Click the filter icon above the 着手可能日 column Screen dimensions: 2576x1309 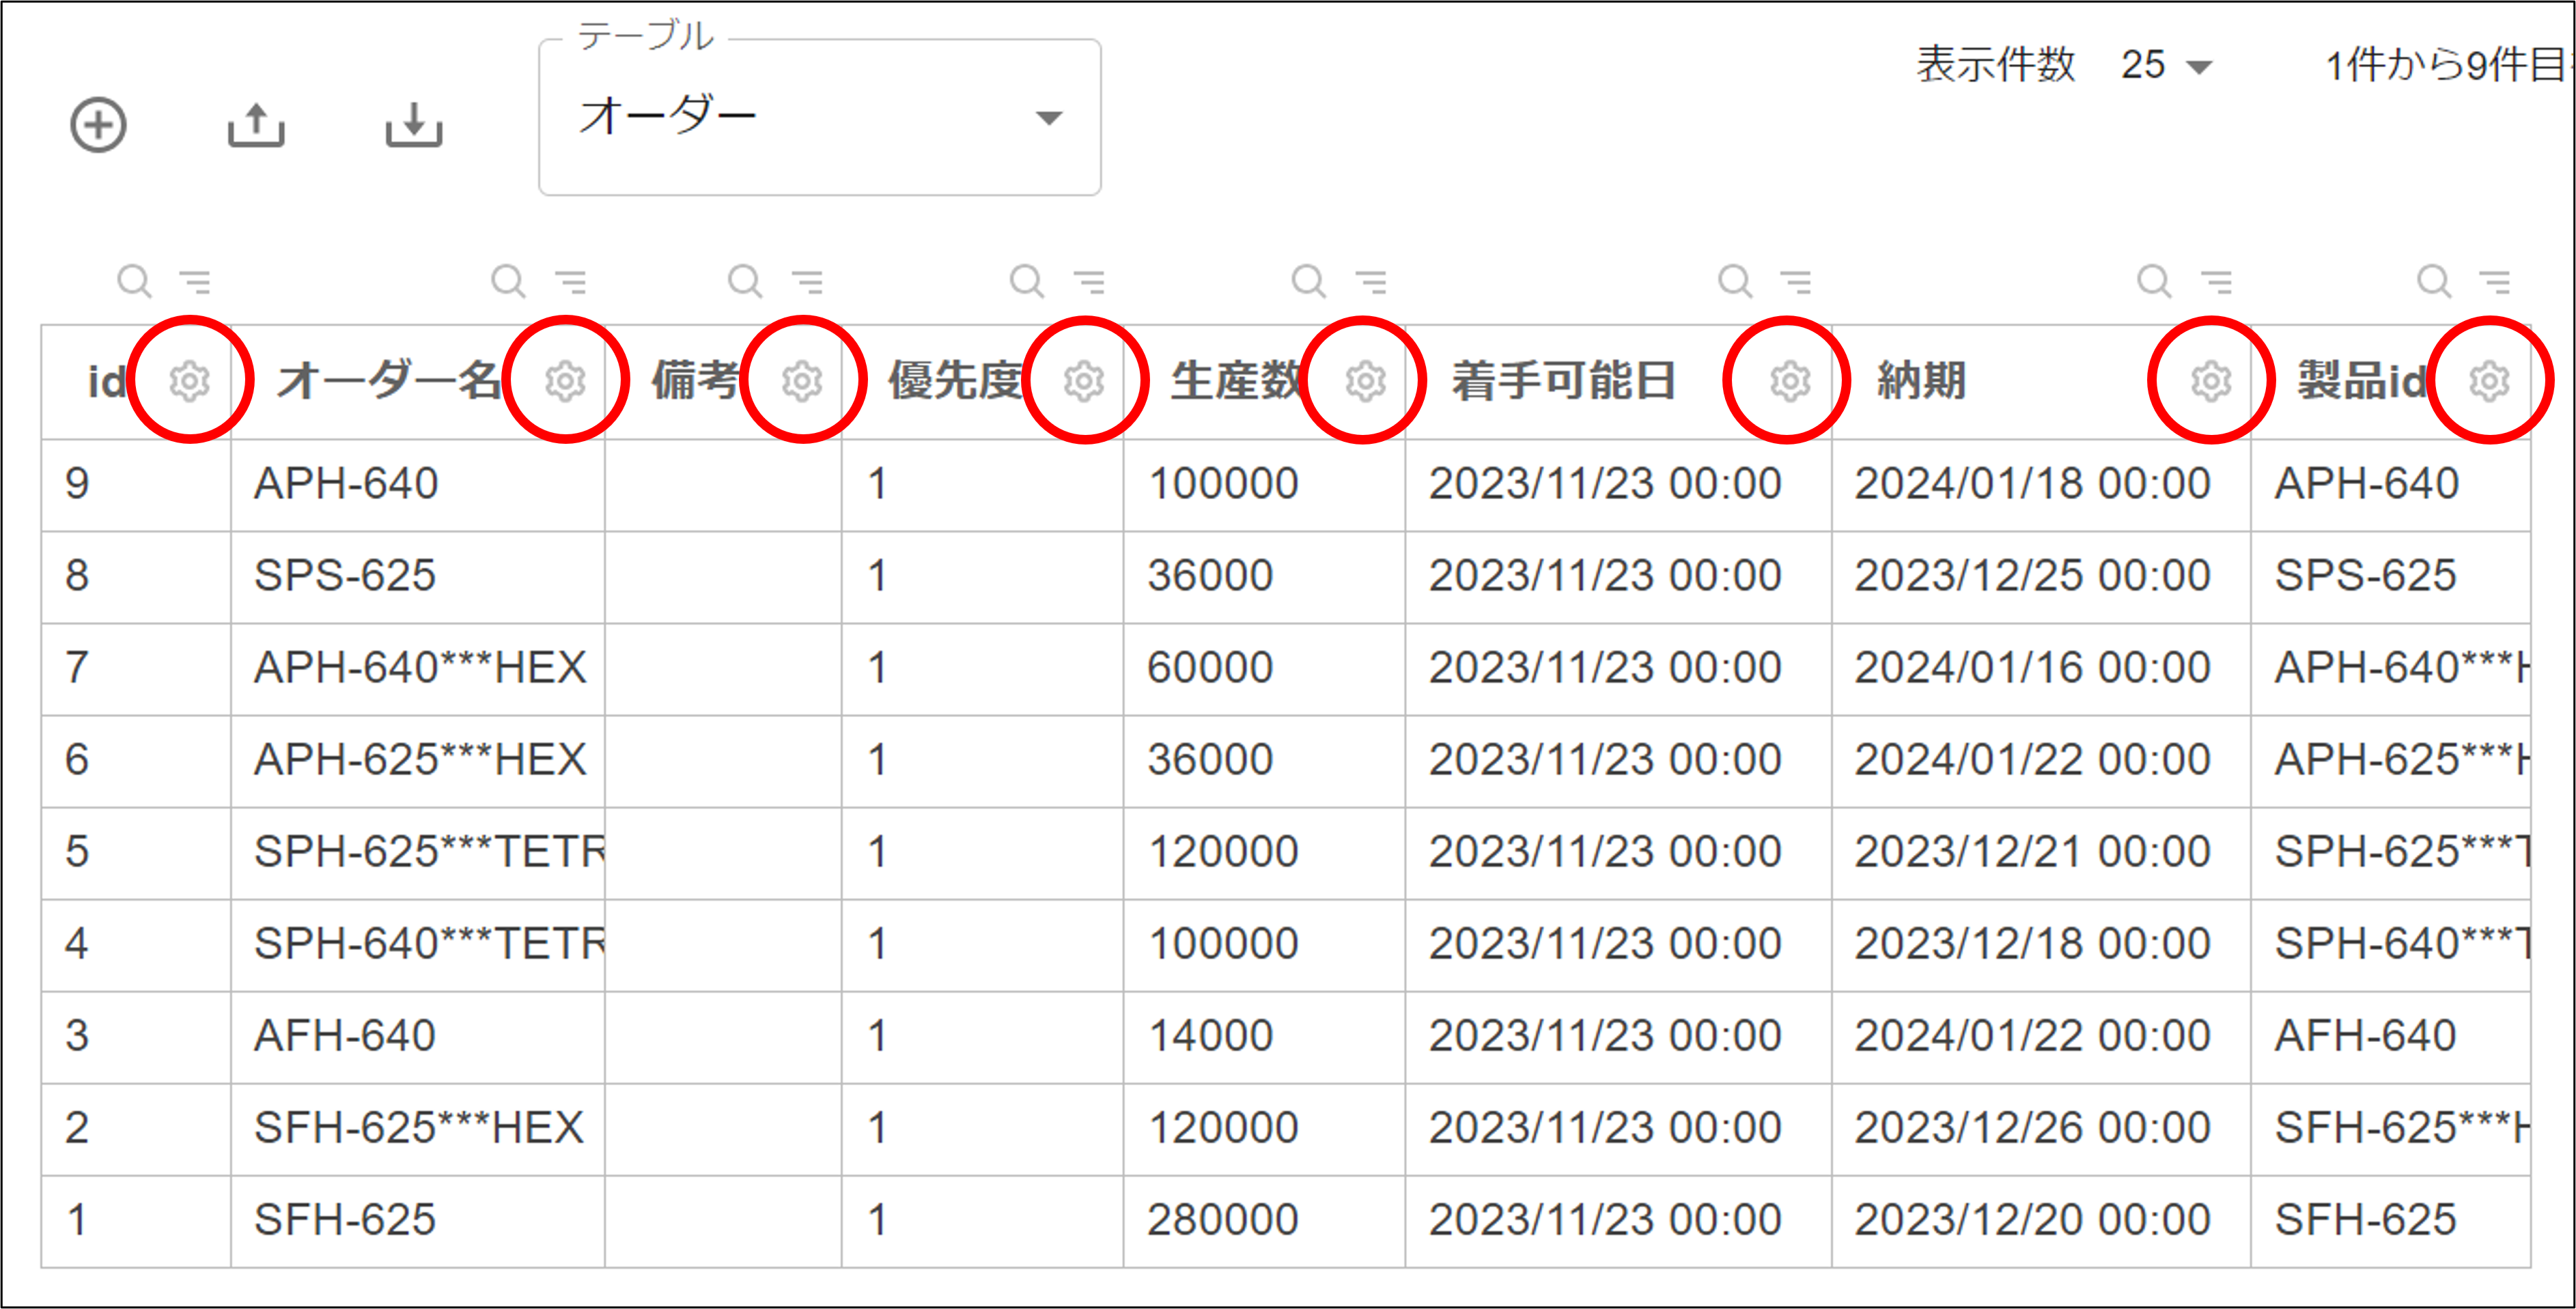[1796, 282]
